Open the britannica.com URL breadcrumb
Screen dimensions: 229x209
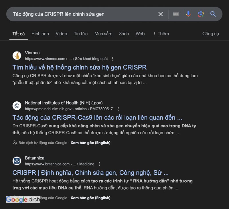60,164
